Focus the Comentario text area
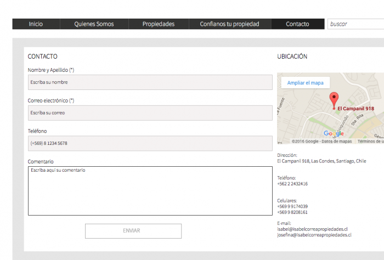The width and height of the screenshot is (384, 260). click(150, 190)
